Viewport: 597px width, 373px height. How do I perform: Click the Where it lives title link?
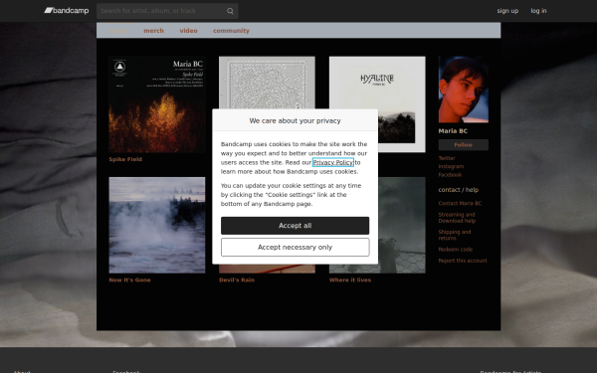(350, 280)
